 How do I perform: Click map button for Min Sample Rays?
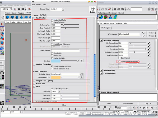[149, 43]
